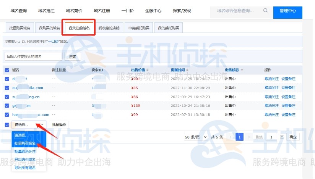Click 取消关注 for the ¥66 row

pyautogui.click(x=271, y=97)
